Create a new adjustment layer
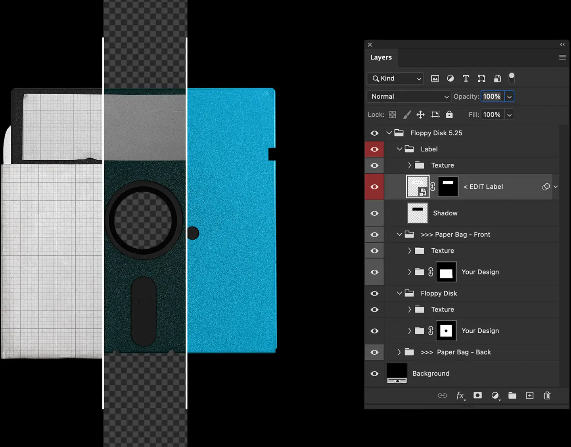This screenshot has width=571, height=447. pos(495,395)
